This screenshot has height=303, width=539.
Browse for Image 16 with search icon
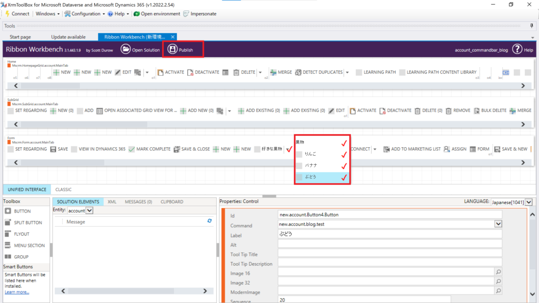(x=498, y=272)
